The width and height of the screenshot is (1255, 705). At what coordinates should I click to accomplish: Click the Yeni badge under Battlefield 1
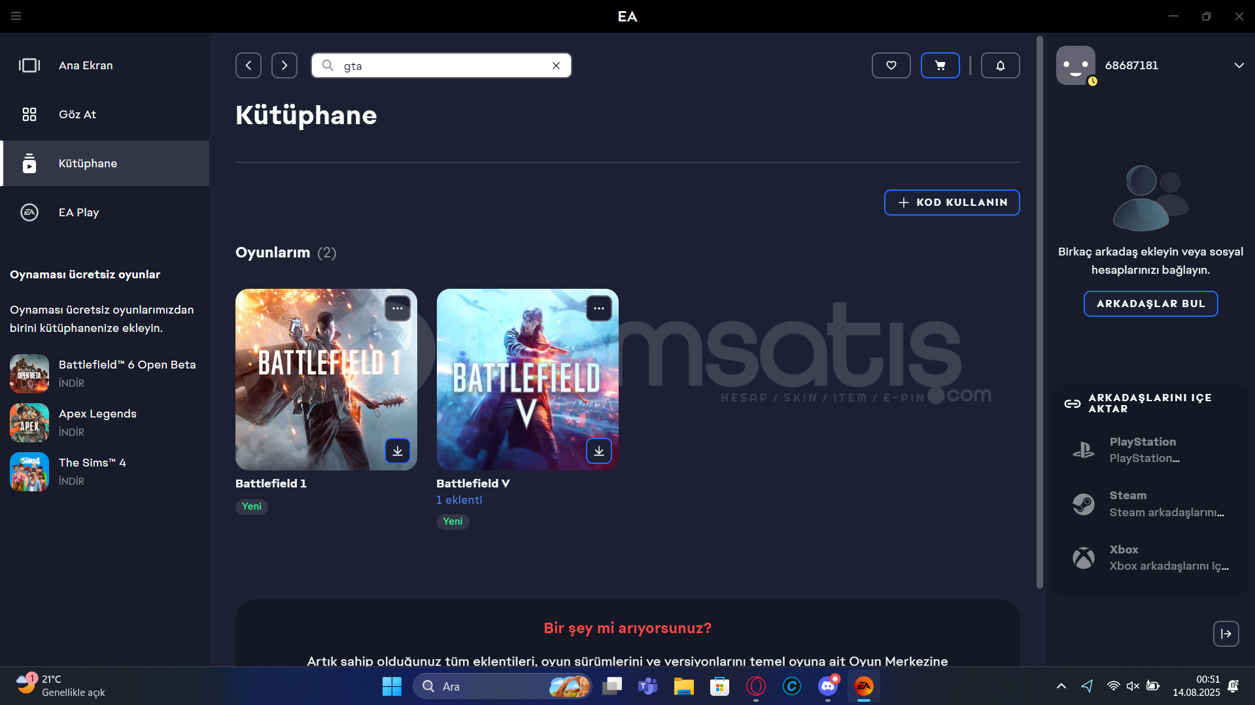(251, 506)
